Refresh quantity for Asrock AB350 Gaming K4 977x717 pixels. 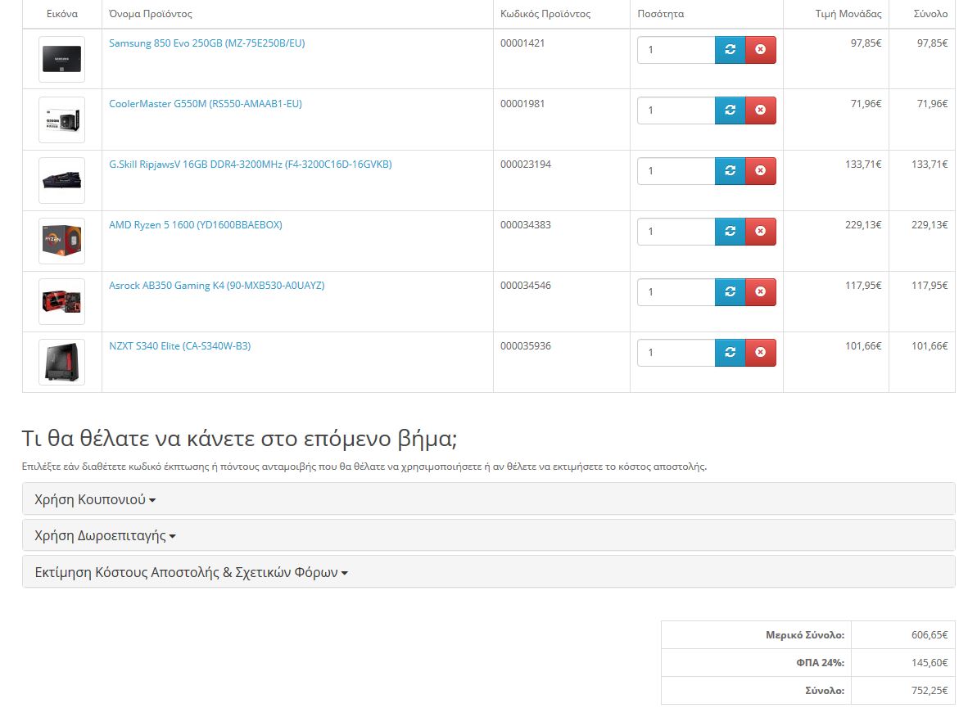[730, 291]
